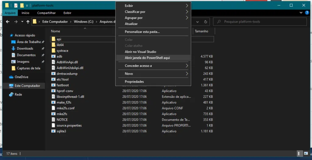
Task: Select the libwinpthread-1.dll file icon
Action: [x=53, y=97]
